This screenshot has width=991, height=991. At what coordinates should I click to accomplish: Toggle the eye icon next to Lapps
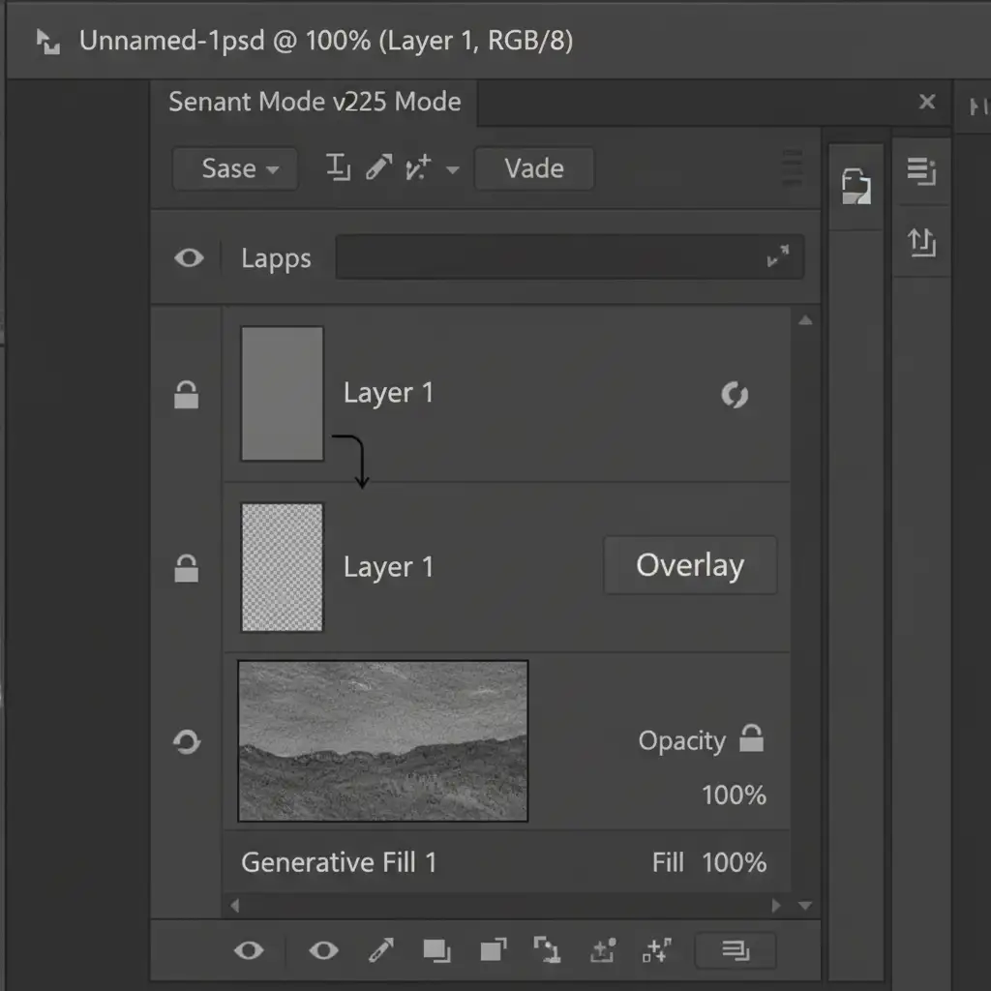[189, 258]
